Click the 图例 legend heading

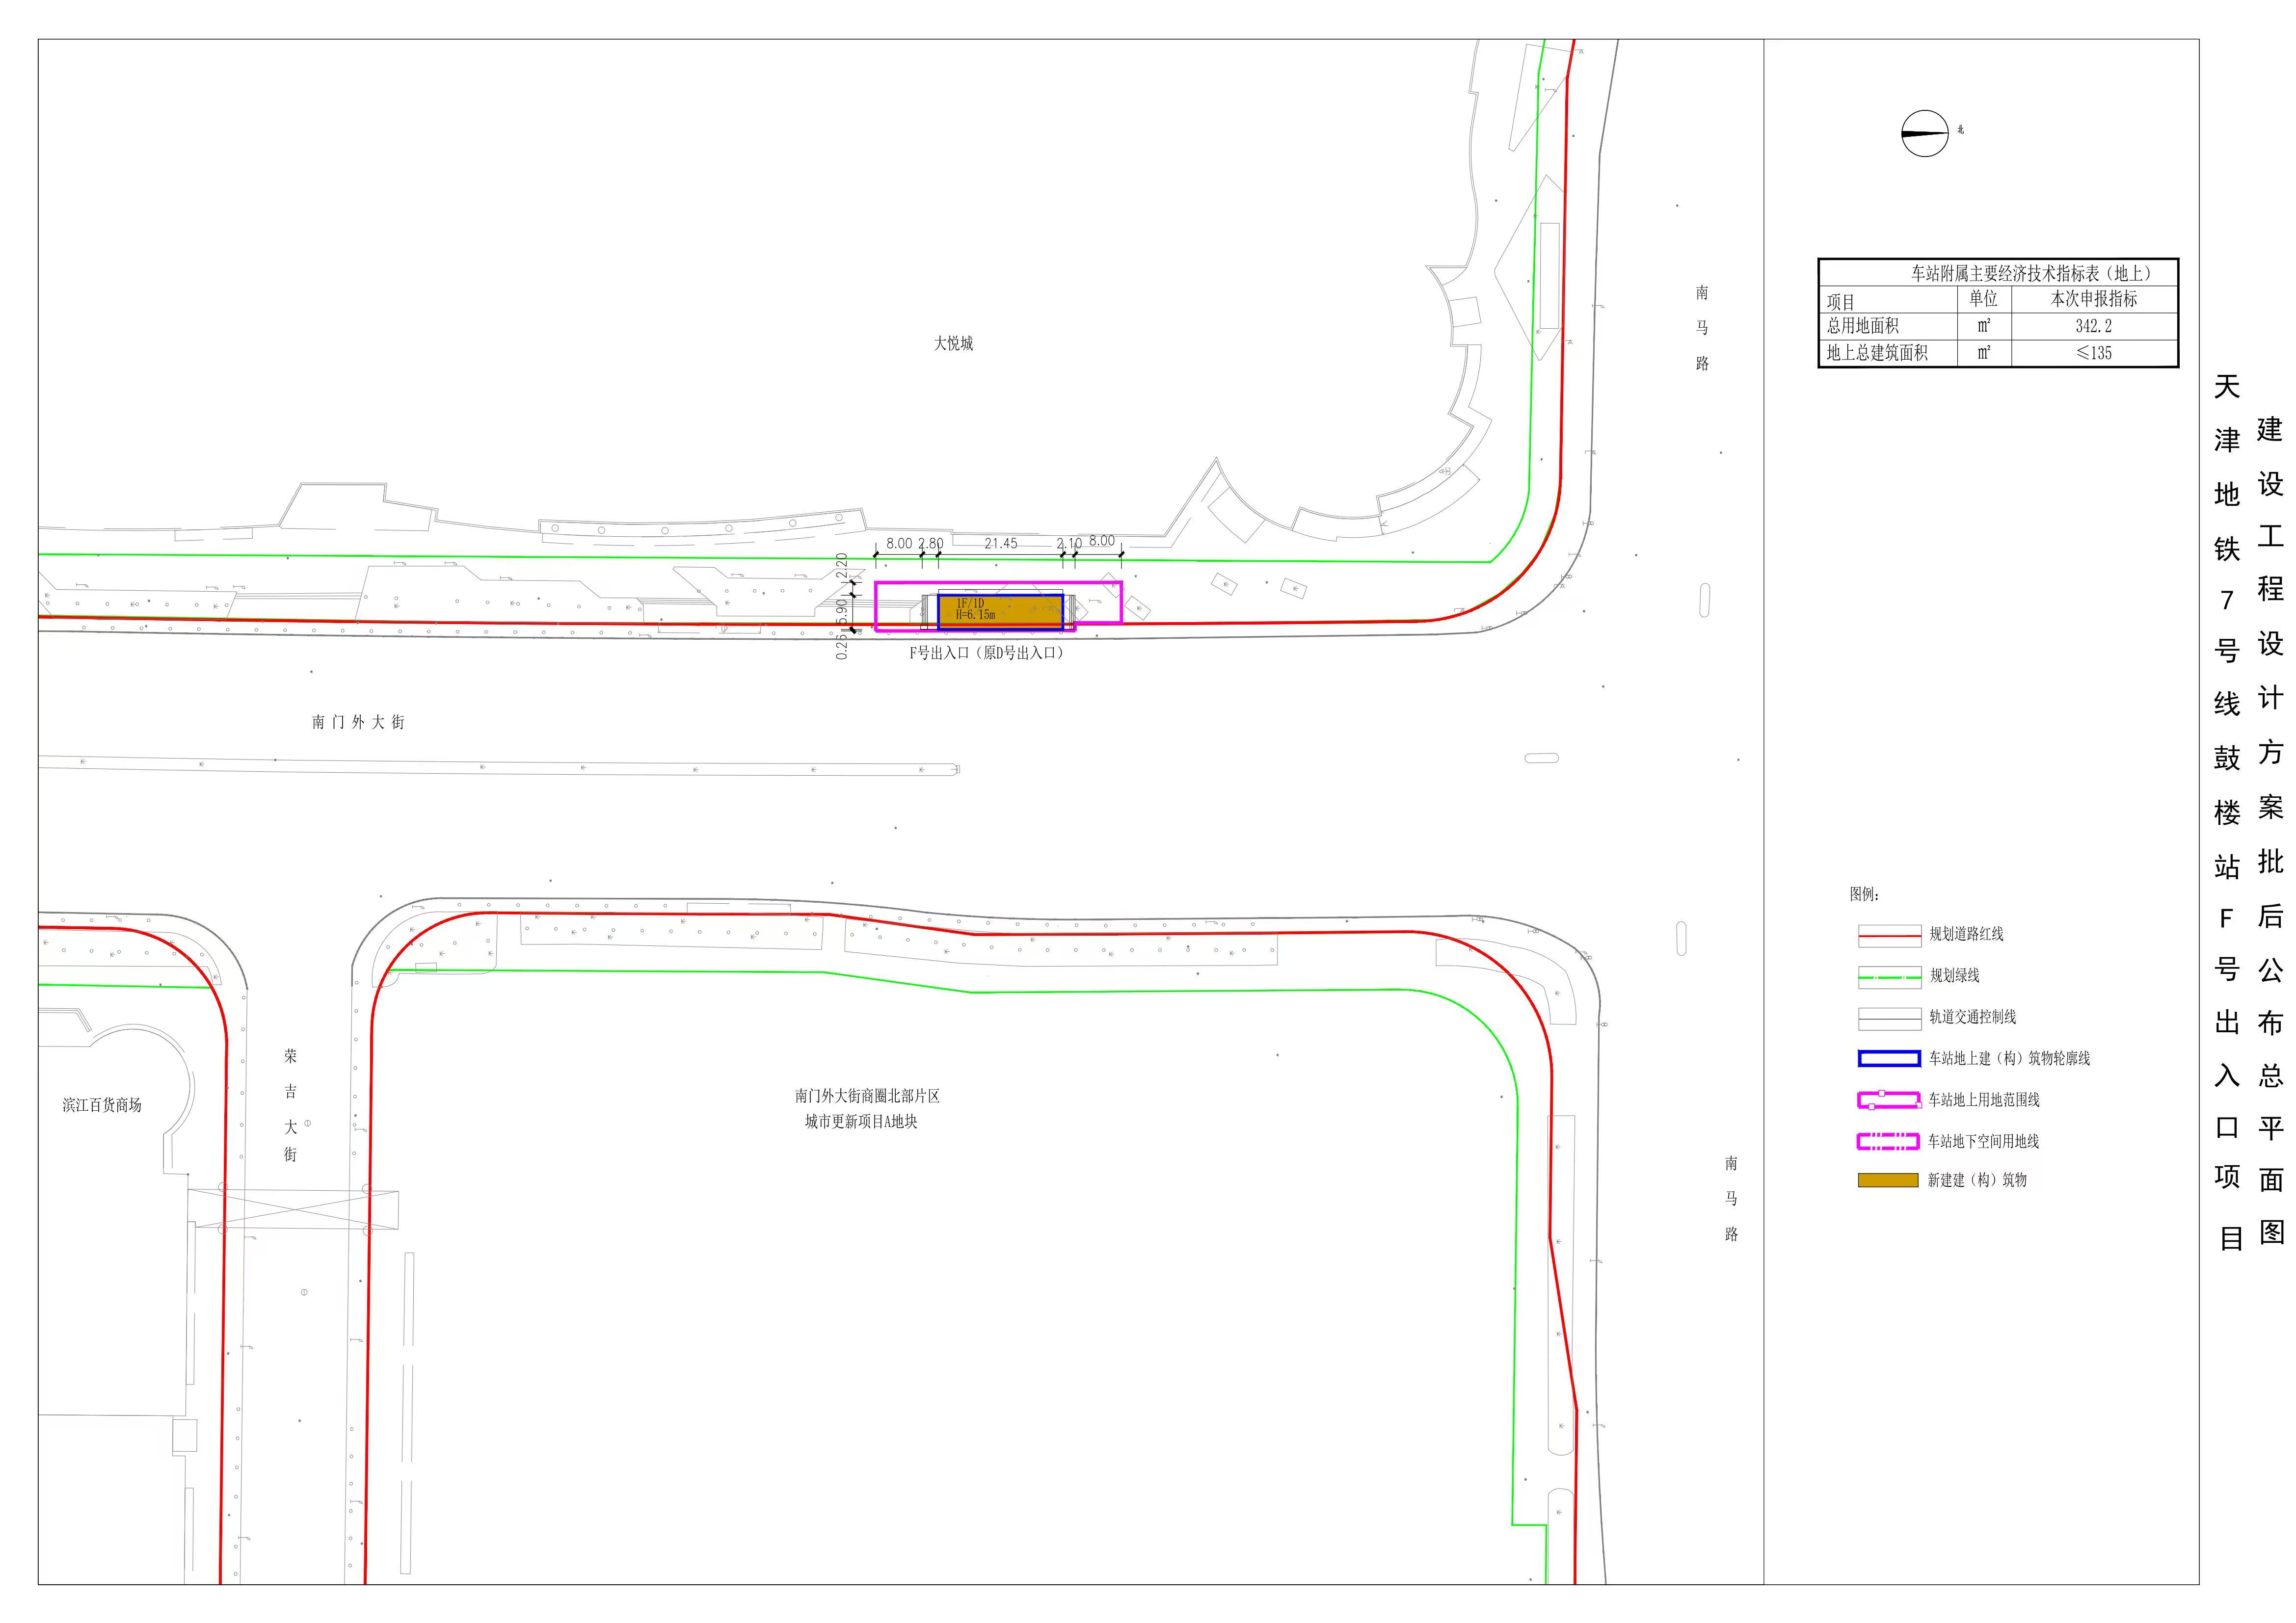click(x=1864, y=893)
